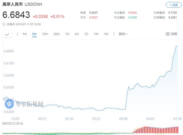Viewport: 183px width, 135px height.
Task: Switch to the 15m interval
Action: coord(45,34)
